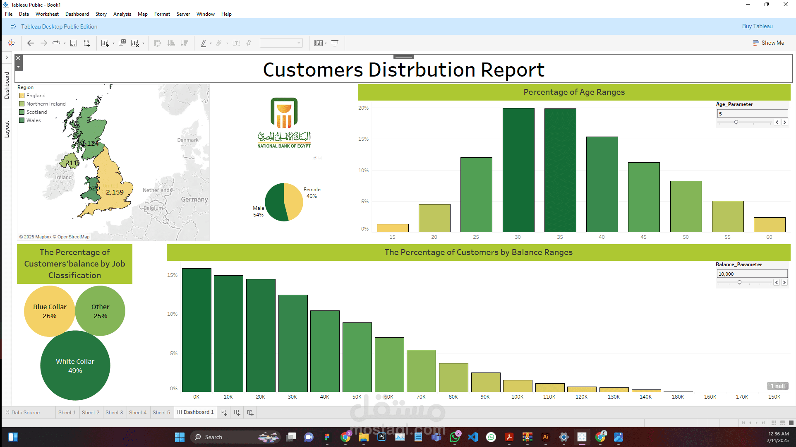Open the New Worksheet dropdown arrow
796x447 pixels.
[x=113, y=43]
